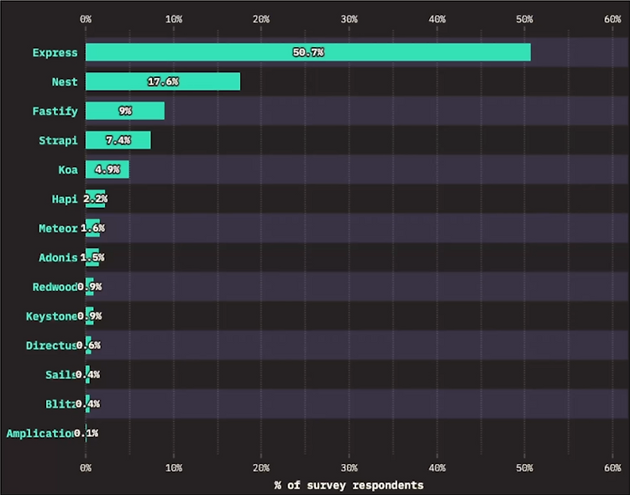Click the Redwood label
Image resolution: width=630 pixels, height=495 pixels.
pos(55,287)
